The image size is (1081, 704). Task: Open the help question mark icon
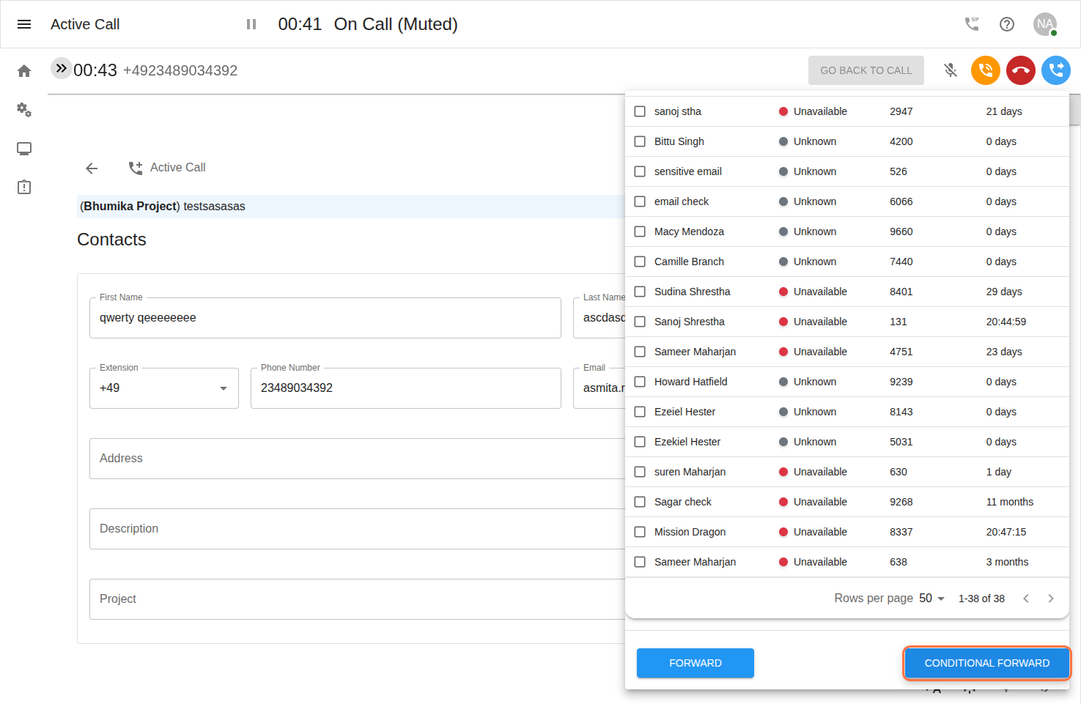pos(1007,24)
